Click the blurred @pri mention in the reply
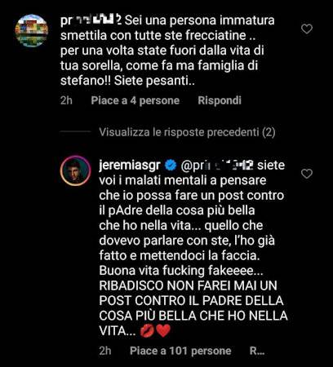 (217, 166)
